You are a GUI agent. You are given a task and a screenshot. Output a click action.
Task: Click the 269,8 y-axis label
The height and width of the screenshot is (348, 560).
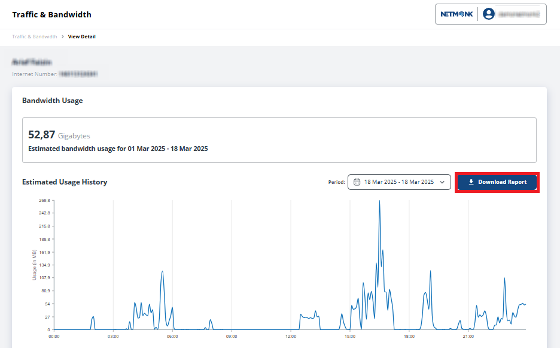pyautogui.click(x=45, y=200)
